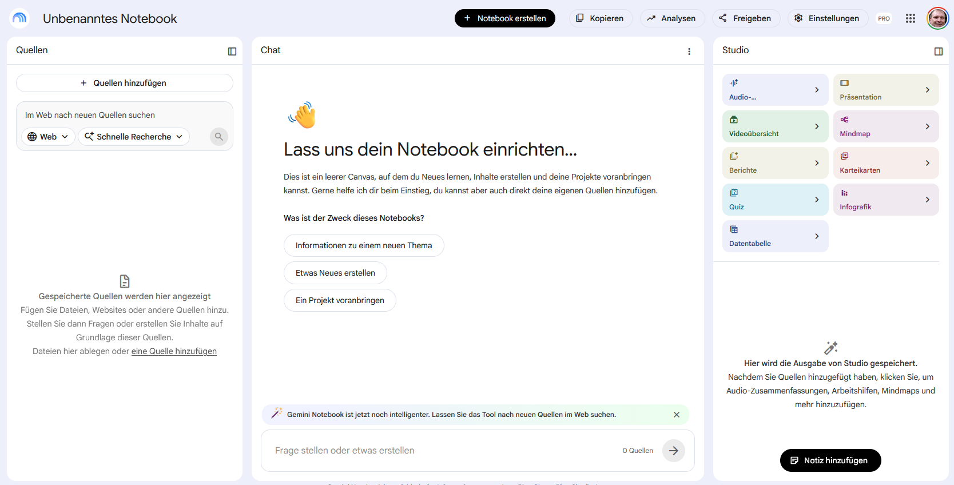This screenshot has width=954, height=485.
Task: Click the Karteikarten icon
Action: 845,156
